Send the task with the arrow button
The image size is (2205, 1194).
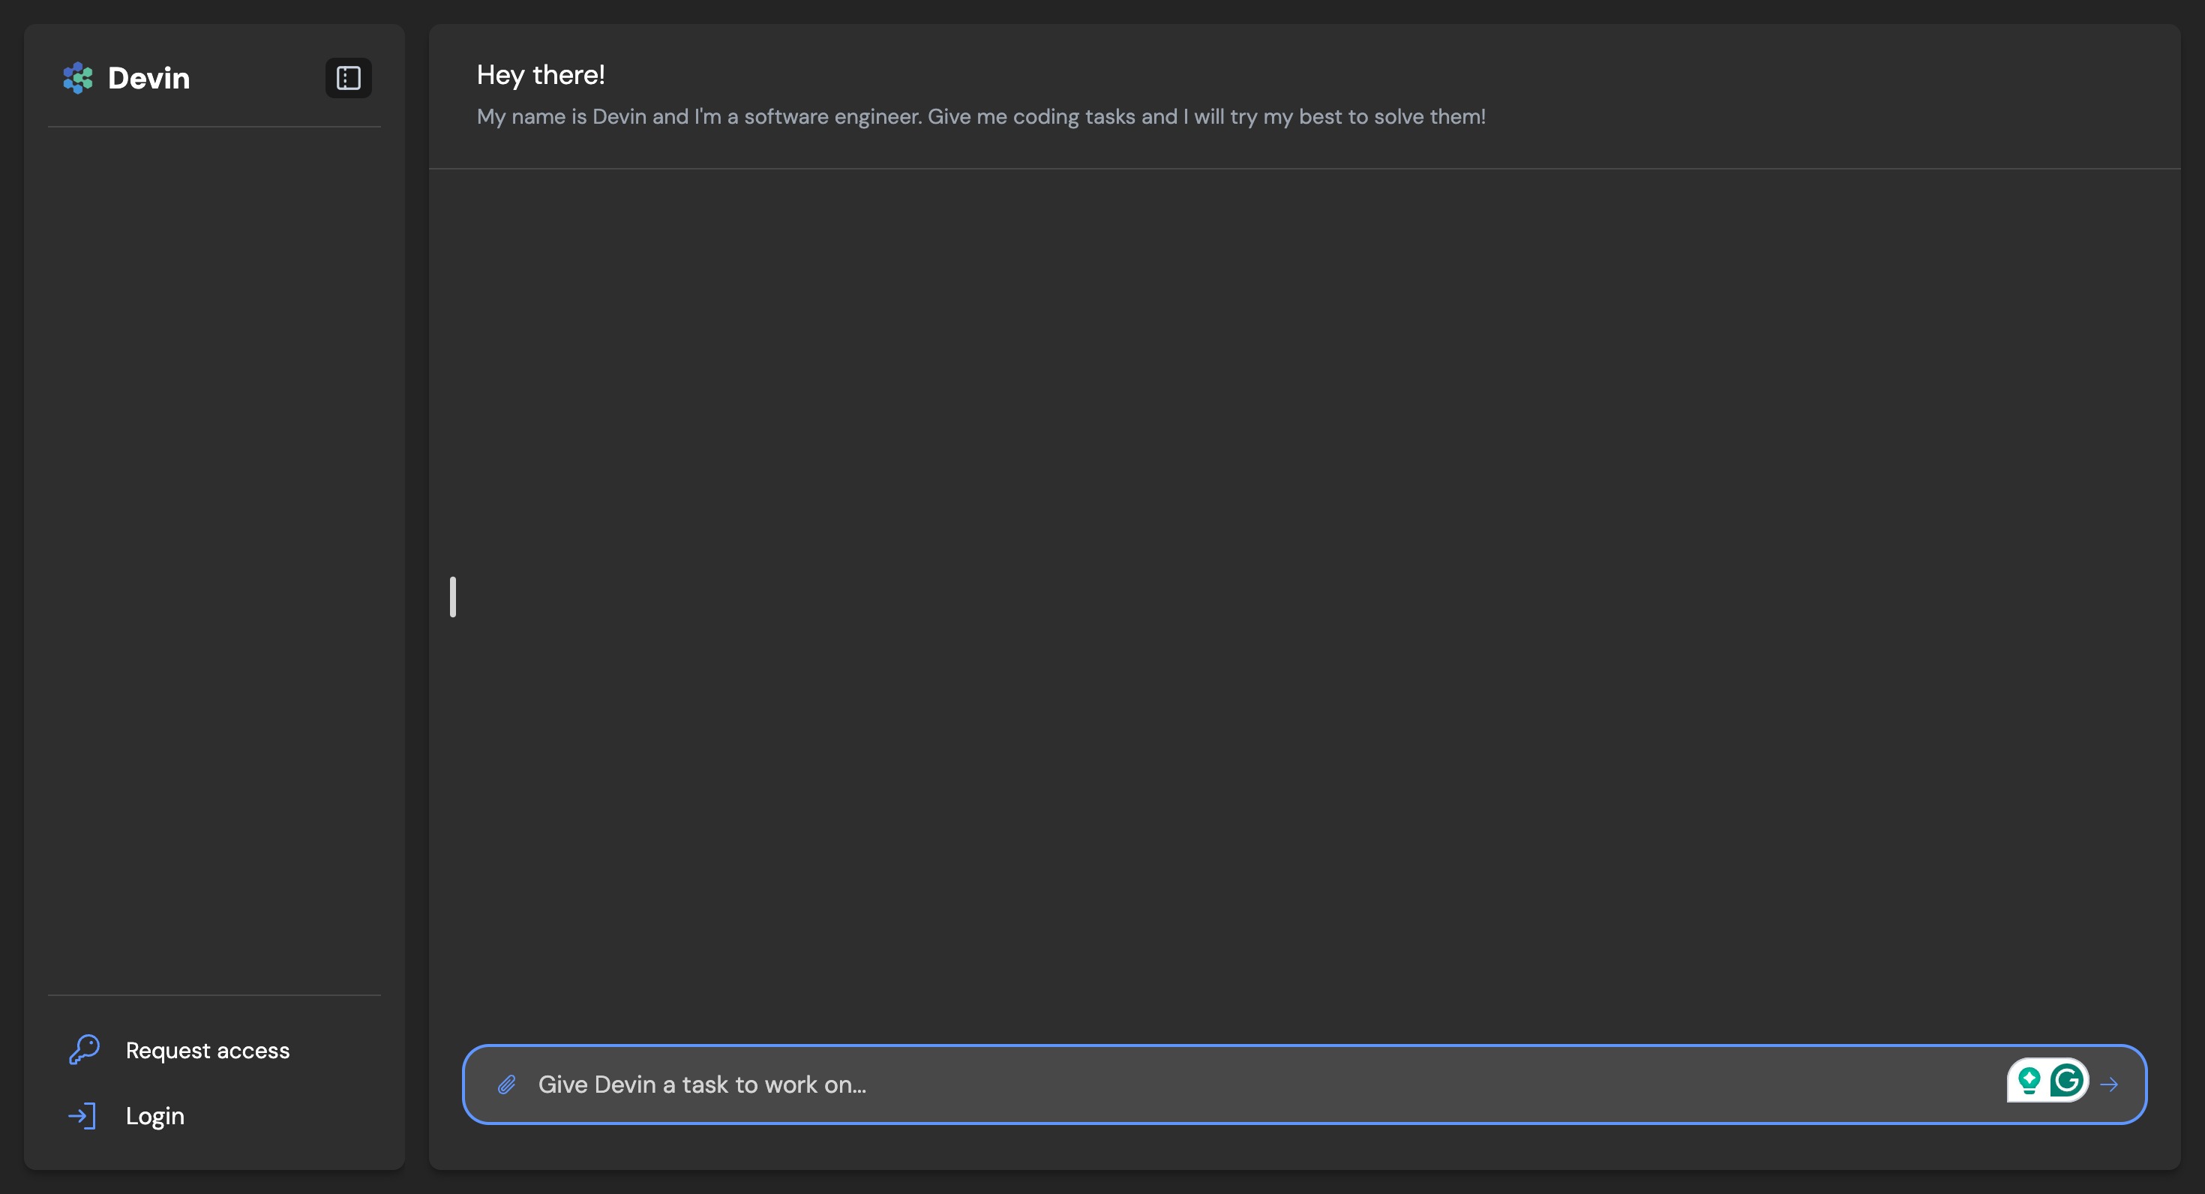click(2109, 1084)
